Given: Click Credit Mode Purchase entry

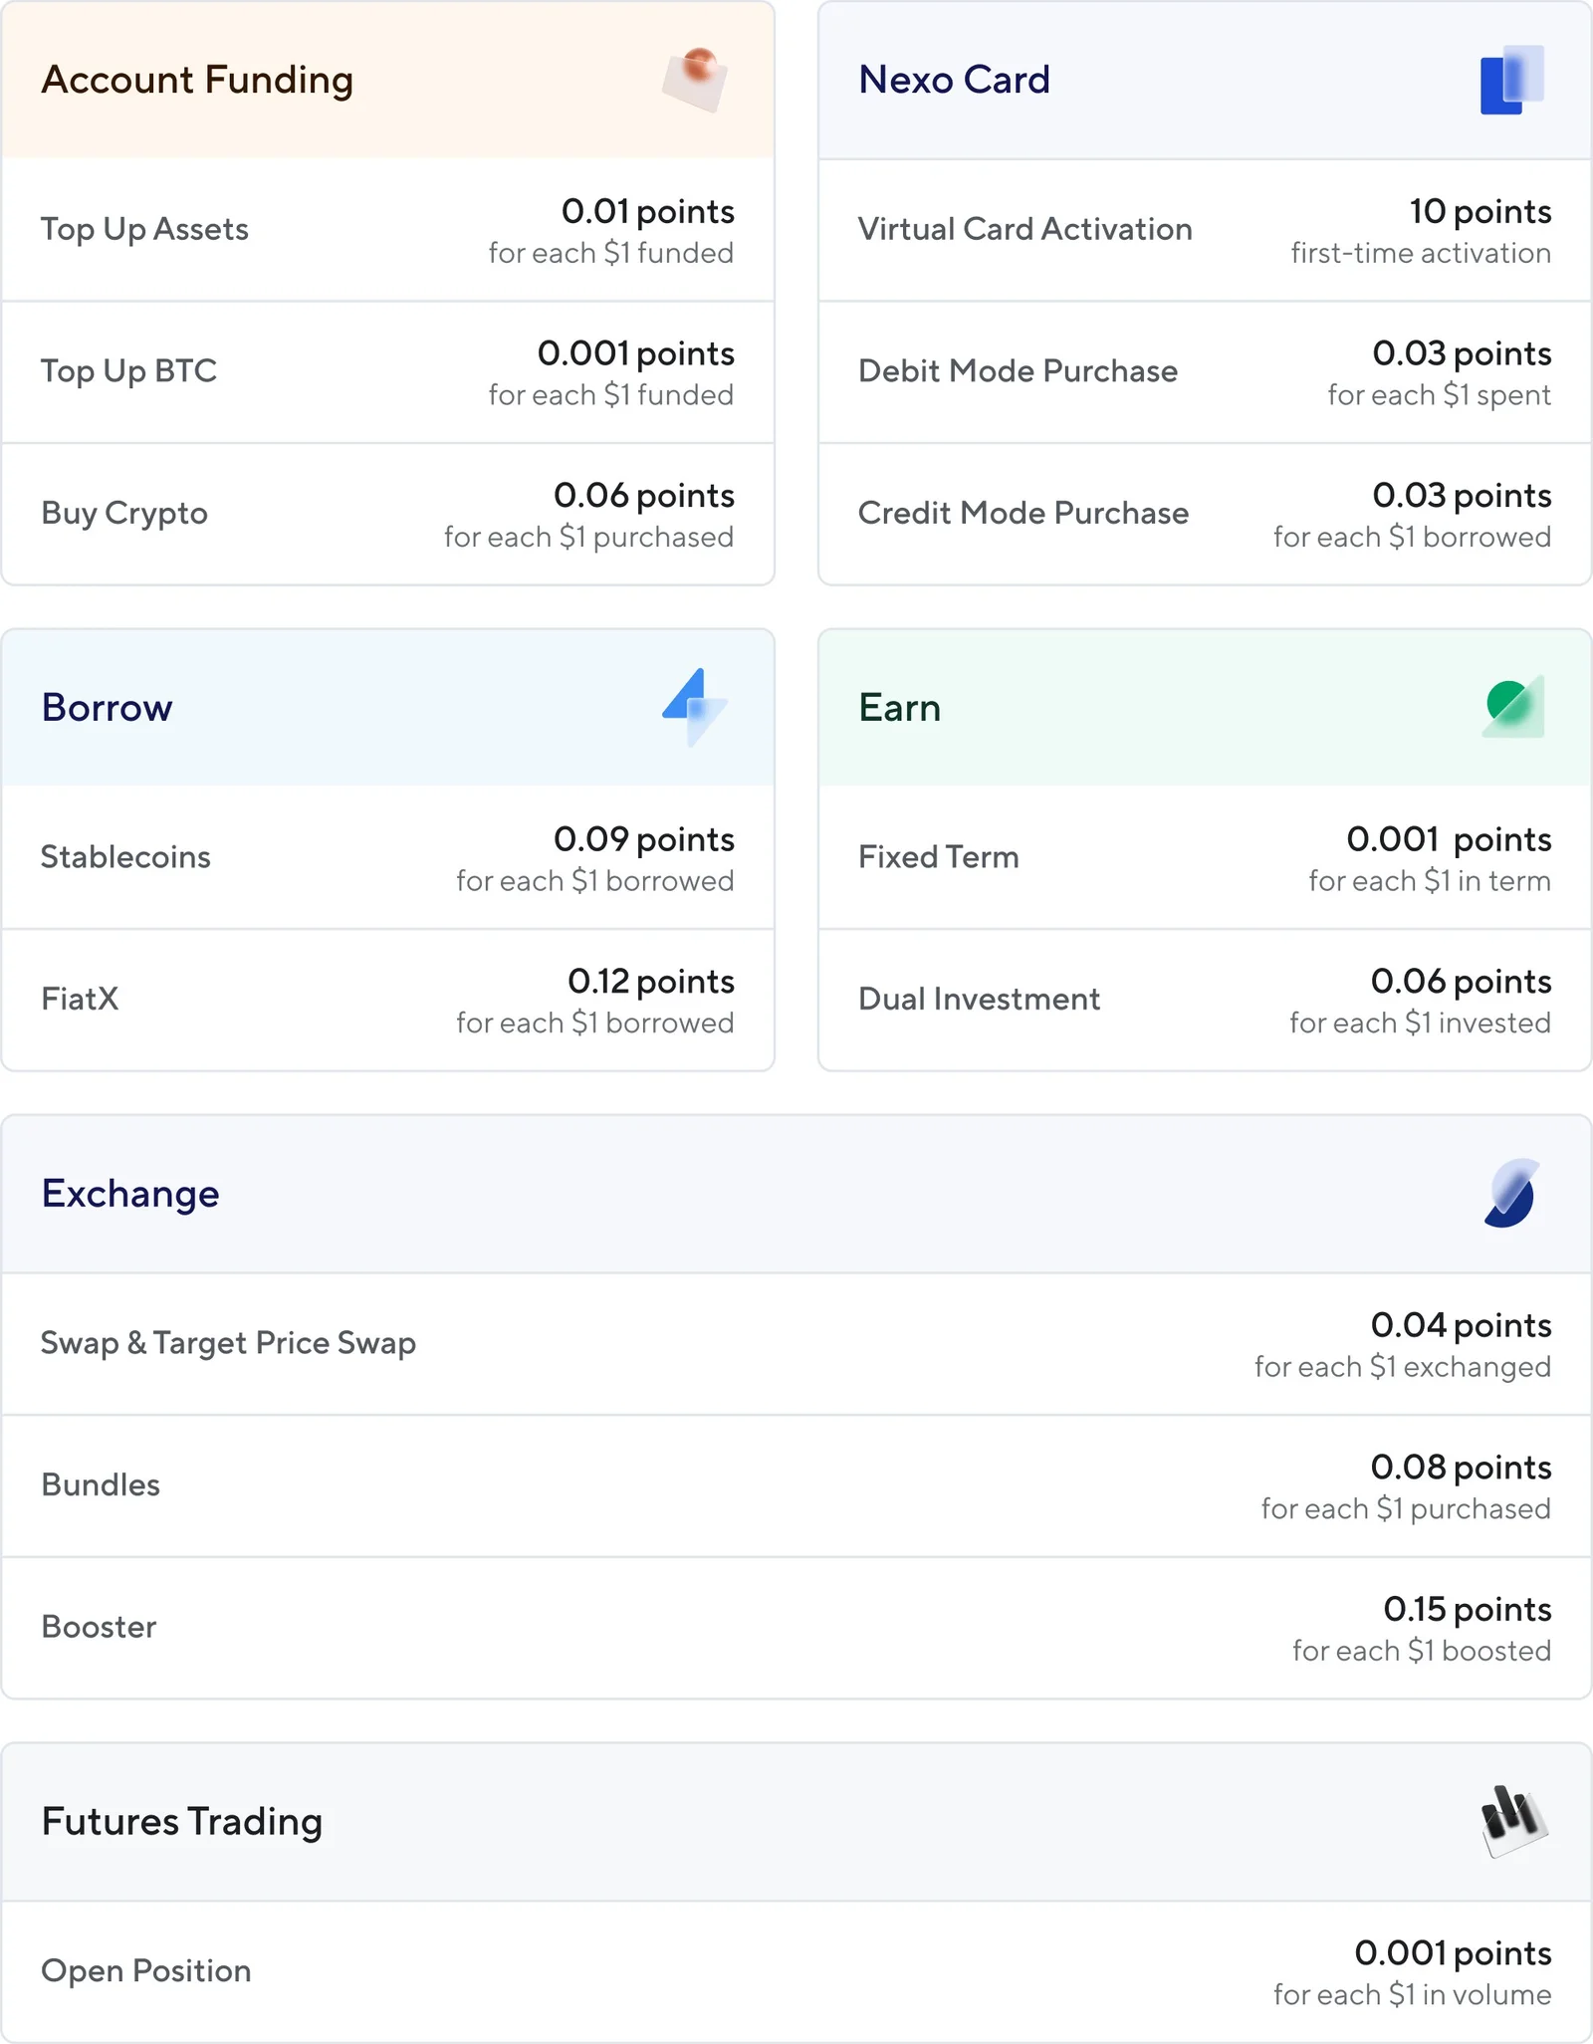Looking at the screenshot, I should tap(1205, 514).
